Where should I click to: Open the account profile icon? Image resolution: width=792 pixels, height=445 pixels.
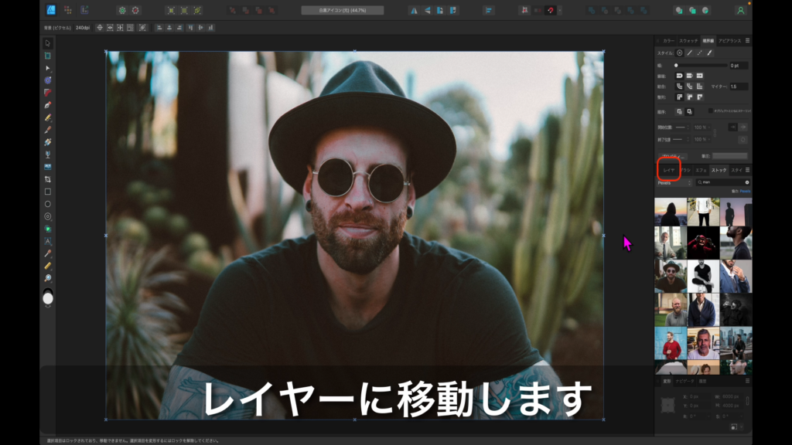pos(740,10)
